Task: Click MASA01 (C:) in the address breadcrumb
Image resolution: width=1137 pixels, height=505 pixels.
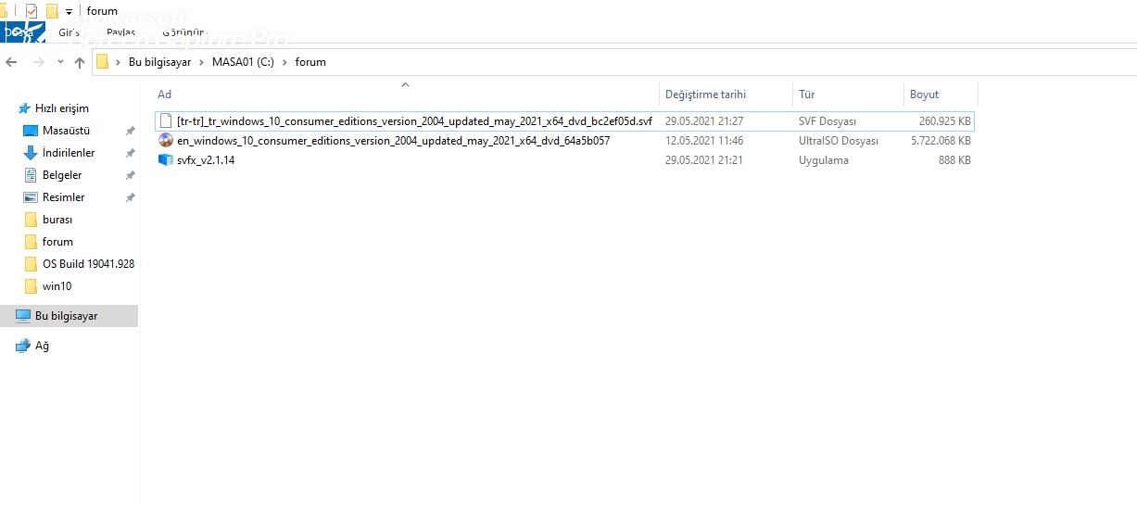Action: pyautogui.click(x=243, y=62)
